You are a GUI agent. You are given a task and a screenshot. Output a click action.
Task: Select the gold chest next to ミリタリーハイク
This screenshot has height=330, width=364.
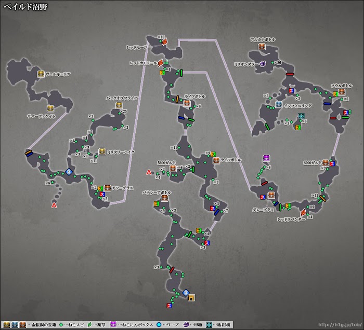tap(102, 152)
